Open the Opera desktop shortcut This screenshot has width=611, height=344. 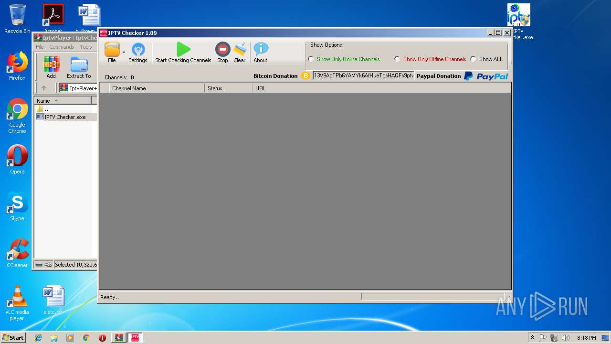[17, 160]
